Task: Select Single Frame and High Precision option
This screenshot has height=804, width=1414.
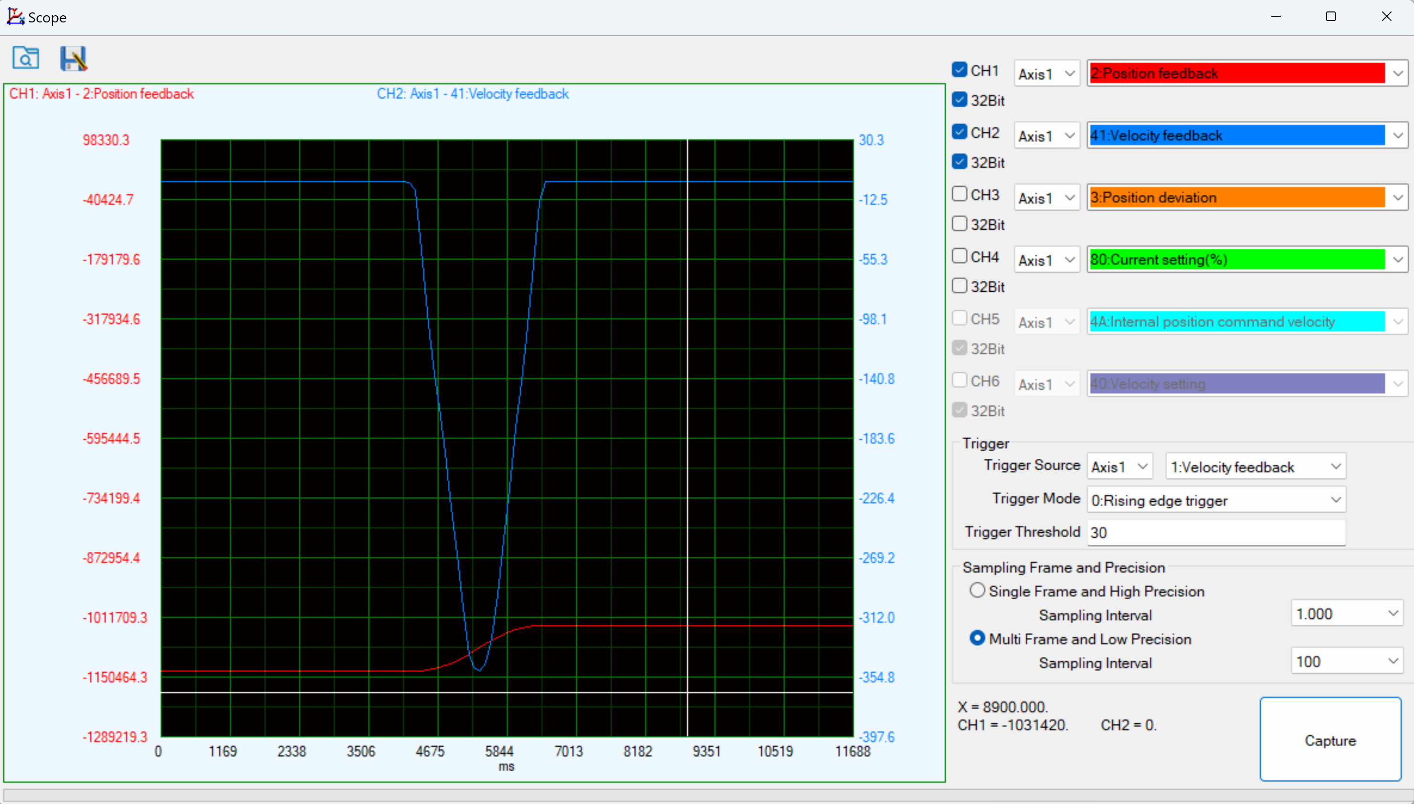Action: [x=977, y=590]
